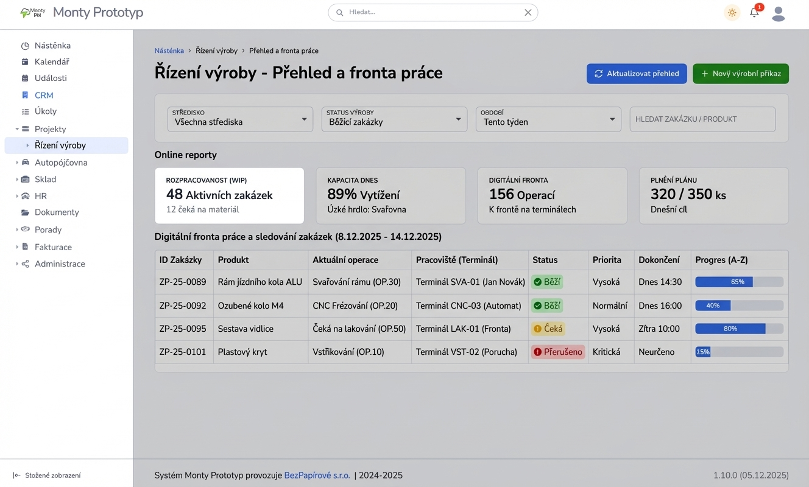Clear the search field using the X

[x=528, y=12]
